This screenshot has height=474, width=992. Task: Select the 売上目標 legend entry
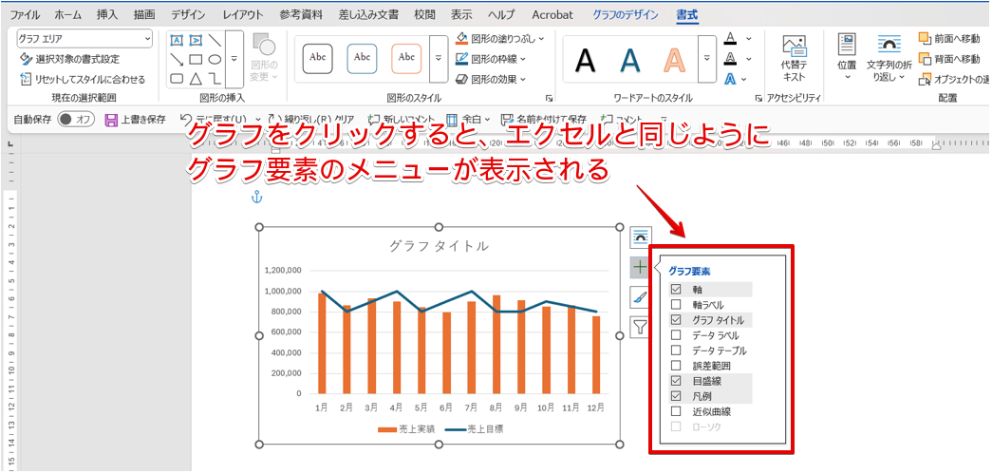tap(474, 429)
